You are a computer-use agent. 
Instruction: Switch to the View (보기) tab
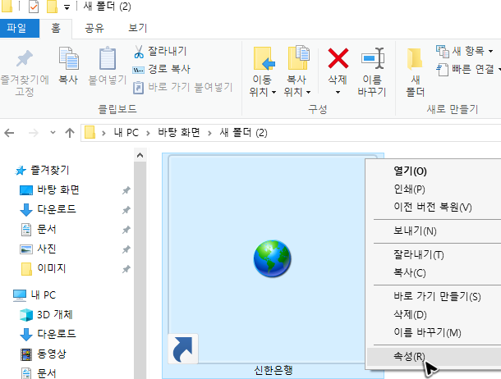138,28
